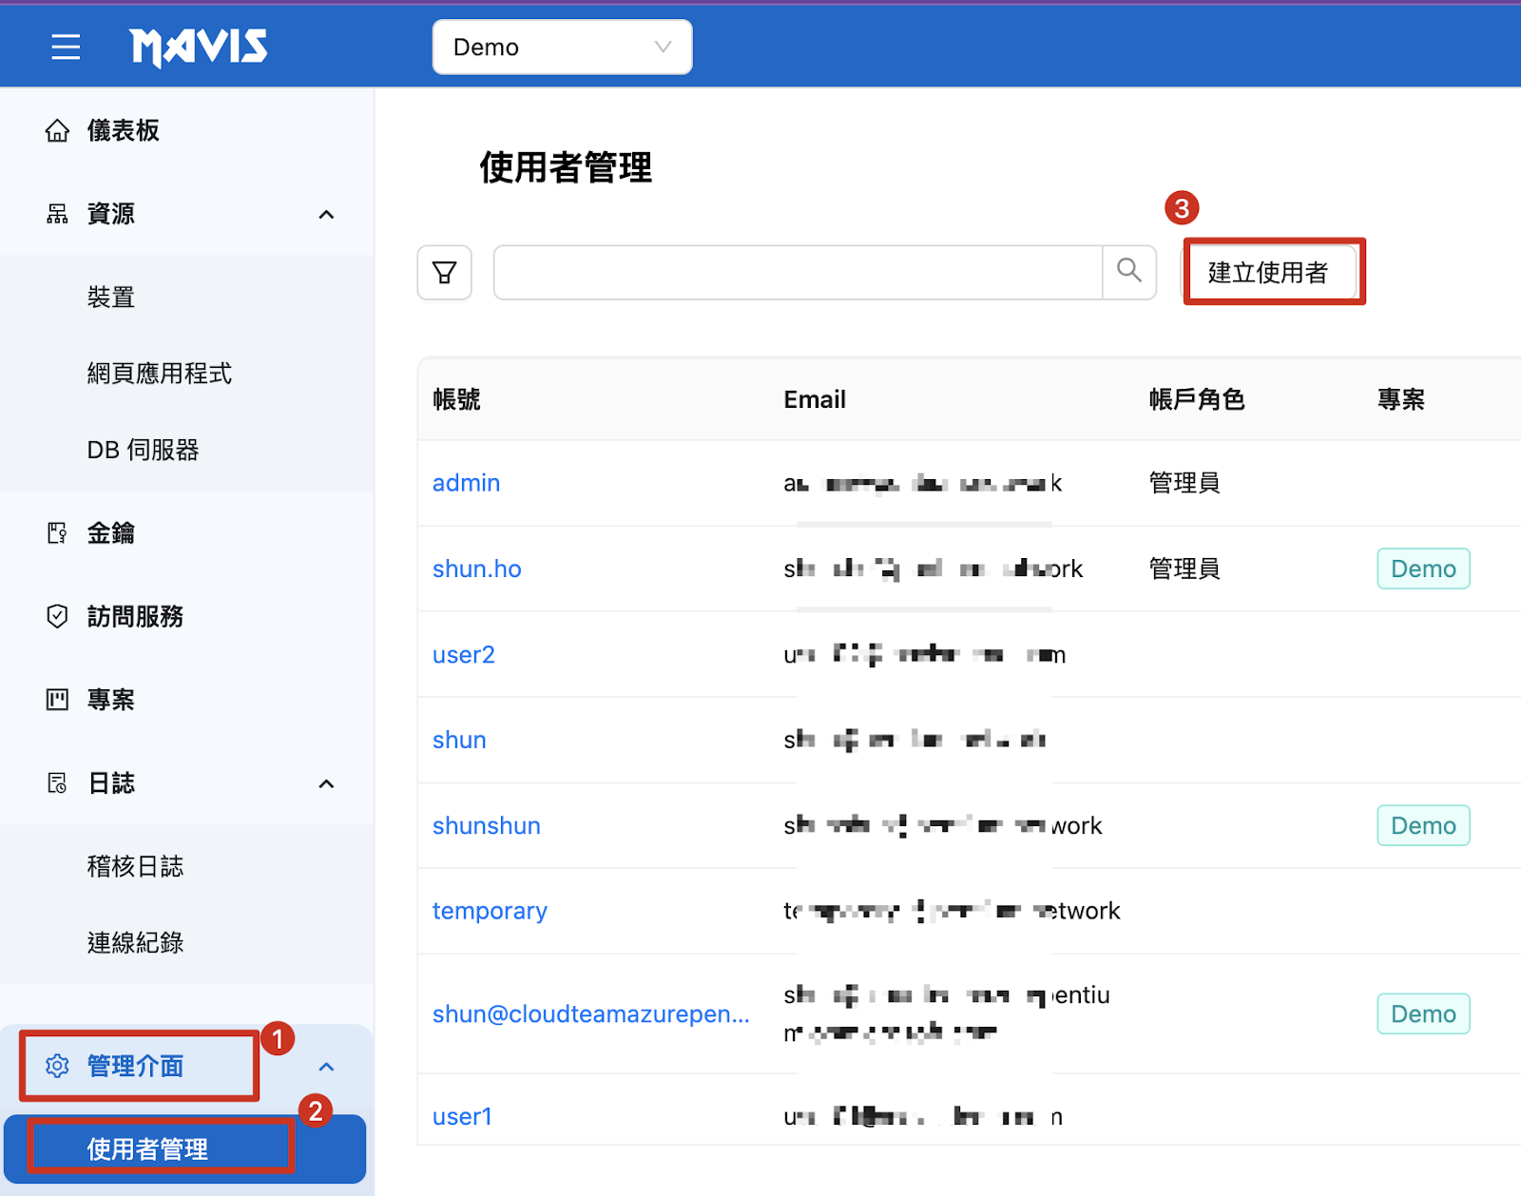1521x1196 pixels.
Task: Open the filter icon button
Action: point(444,273)
